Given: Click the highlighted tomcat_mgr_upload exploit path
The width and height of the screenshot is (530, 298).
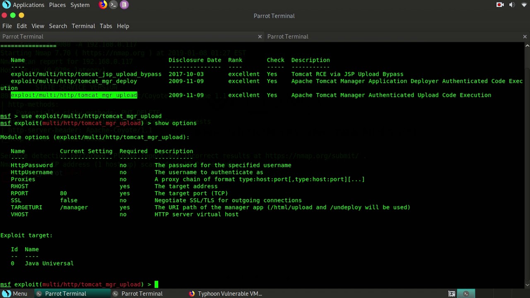Looking at the screenshot, I should pos(74,95).
